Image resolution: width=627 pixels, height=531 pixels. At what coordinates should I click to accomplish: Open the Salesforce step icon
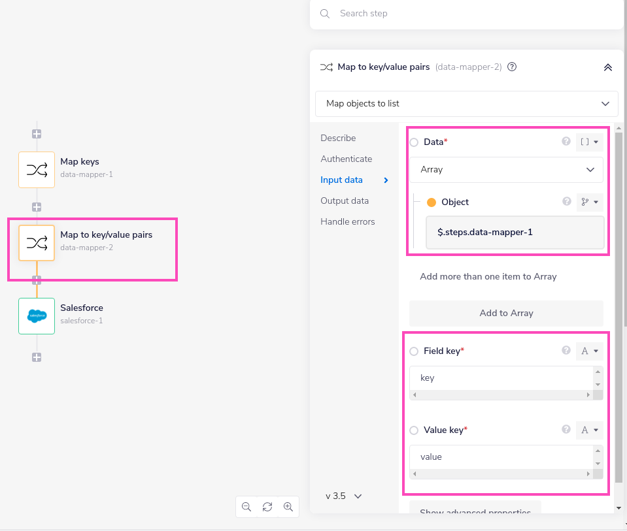point(37,316)
